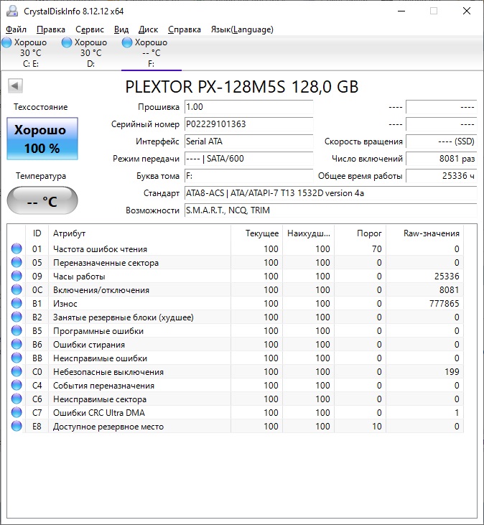Screen dimensions: 484x525
Task: Click status orb for attribute B1 Износ
Action: click(x=17, y=303)
